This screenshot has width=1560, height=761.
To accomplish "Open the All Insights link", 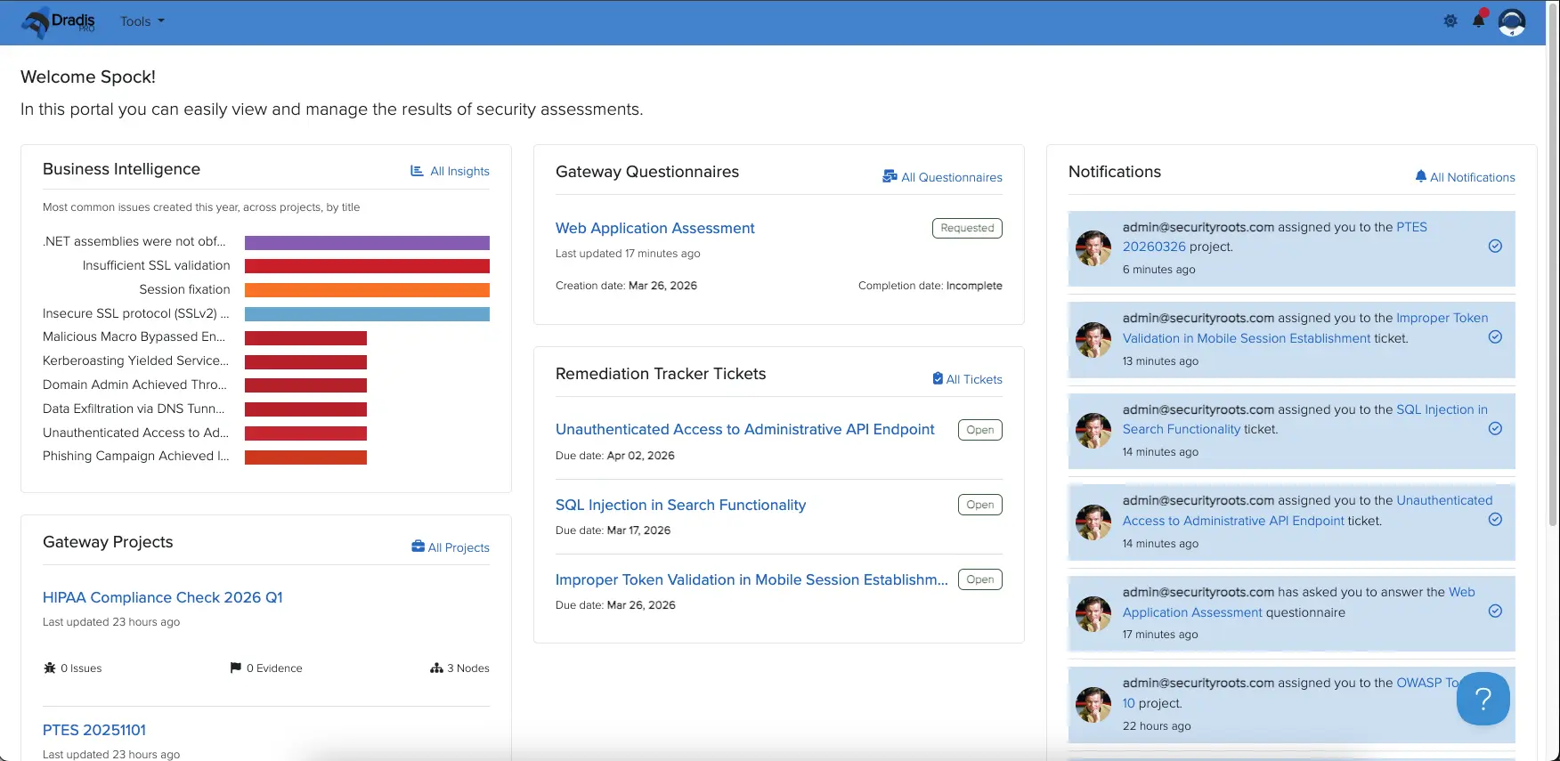I will click(450, 171).
